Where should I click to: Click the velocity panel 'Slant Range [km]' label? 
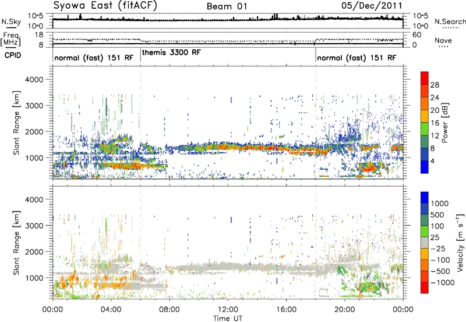click(16, 242)
